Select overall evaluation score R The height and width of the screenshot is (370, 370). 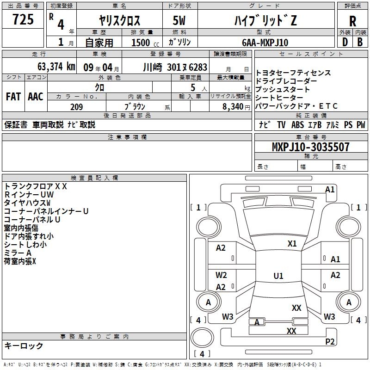click(352, 21)
